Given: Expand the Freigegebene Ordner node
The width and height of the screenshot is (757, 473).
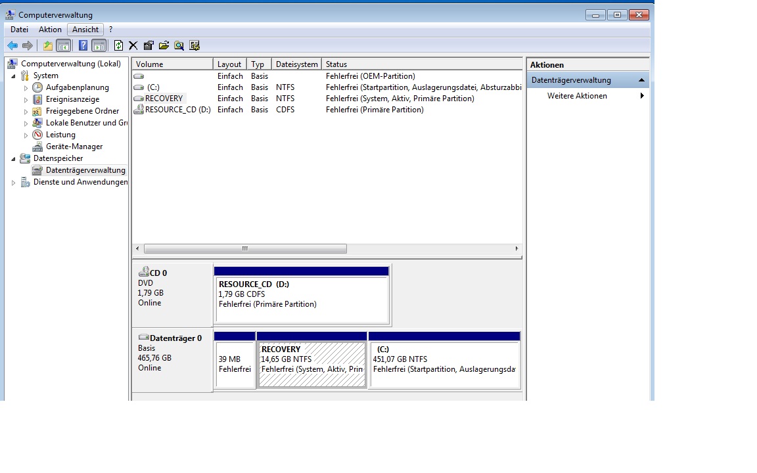Looking at the screenshot, I should [26, 112].
